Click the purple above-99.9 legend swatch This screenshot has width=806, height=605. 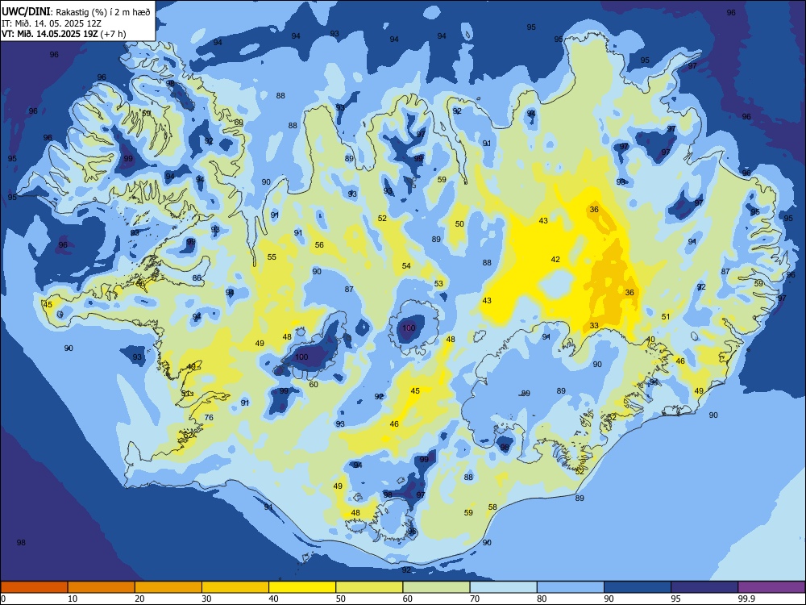(771, 587)
